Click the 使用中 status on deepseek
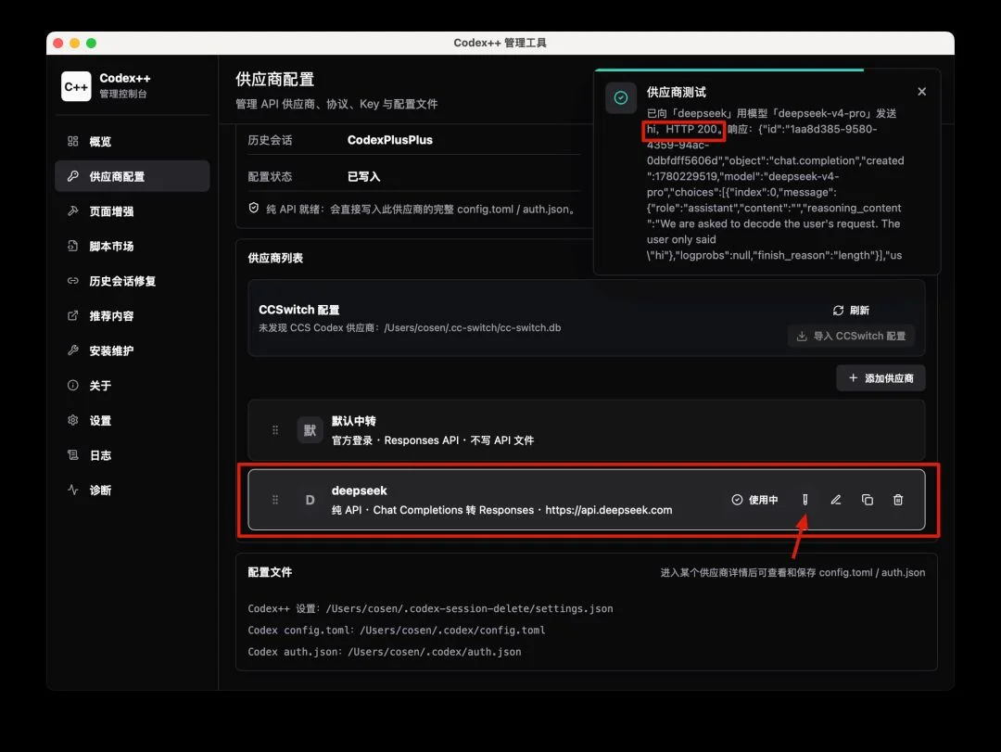Screen dimensions: 1001x752 point(754,500)
